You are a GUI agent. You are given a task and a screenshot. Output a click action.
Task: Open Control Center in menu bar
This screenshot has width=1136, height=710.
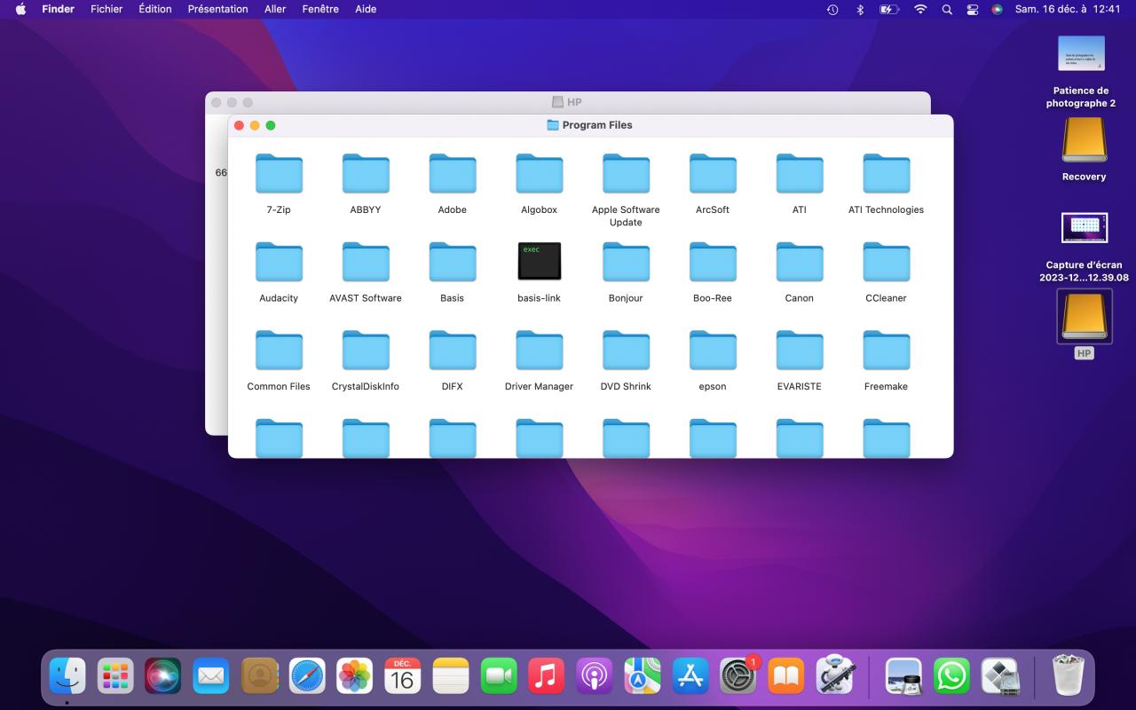pyautogui.click(x=972, y=9)
